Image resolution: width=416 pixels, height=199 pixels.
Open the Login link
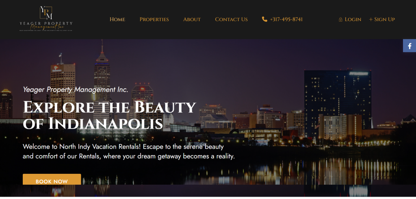click(353, 20)
